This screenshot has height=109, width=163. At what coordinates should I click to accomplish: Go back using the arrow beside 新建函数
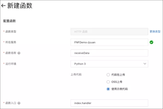[x=3, y=6]
